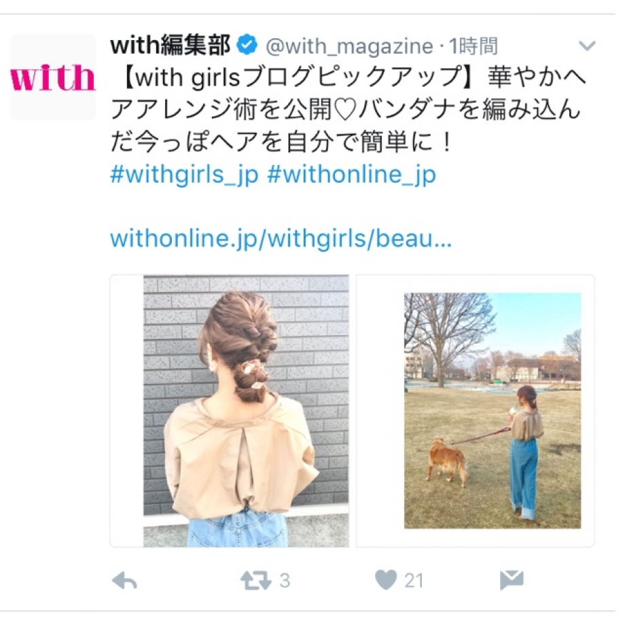Click the reply arrow icon
The height and width of the screenshot is (625, 625).
pyautogui.click(x=124, y=581)
